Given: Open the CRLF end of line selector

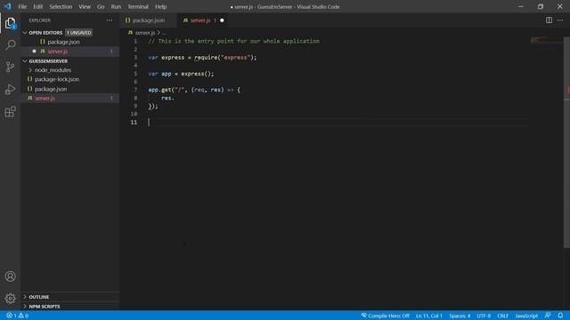Looking at the screenshot, I should [502, 316].
